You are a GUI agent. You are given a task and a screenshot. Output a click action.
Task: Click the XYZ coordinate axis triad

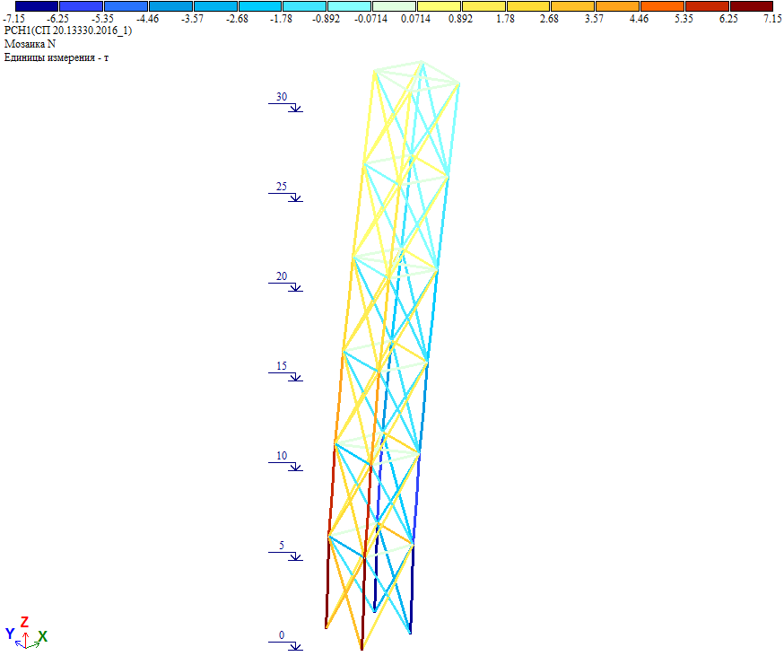coord(25,634)
